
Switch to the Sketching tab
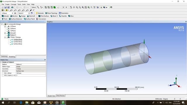4,56
